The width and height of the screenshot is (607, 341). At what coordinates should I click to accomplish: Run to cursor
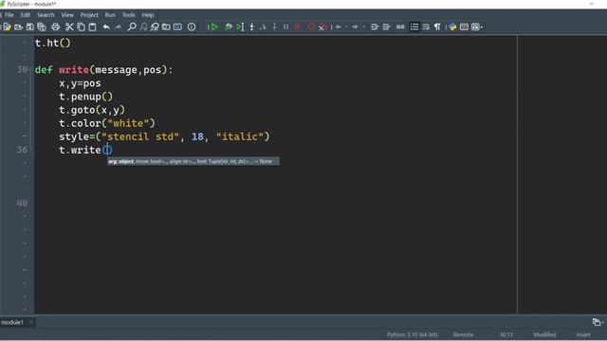tap(240, 27)
